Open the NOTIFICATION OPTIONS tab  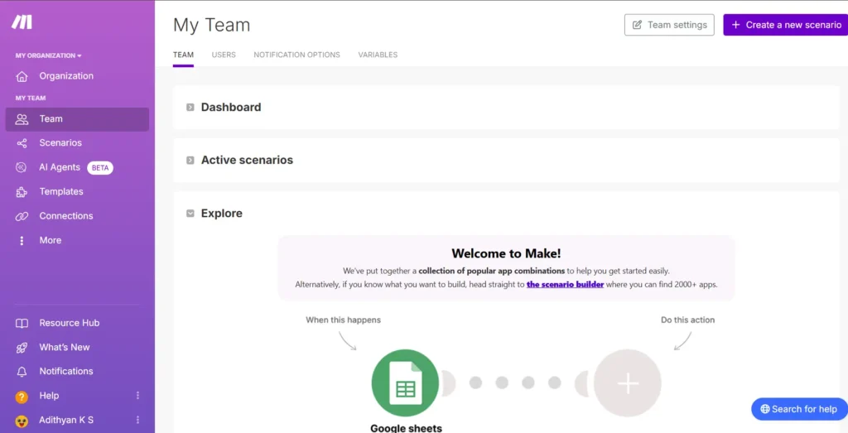[x=297, y=55]
